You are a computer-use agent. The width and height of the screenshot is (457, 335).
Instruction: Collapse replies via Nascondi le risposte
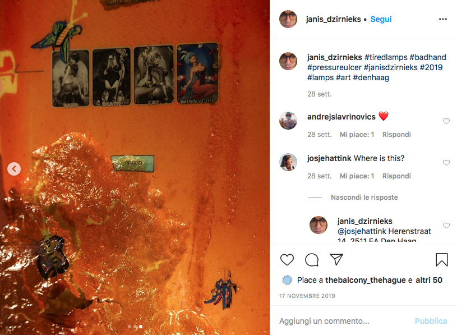(364, 198)
